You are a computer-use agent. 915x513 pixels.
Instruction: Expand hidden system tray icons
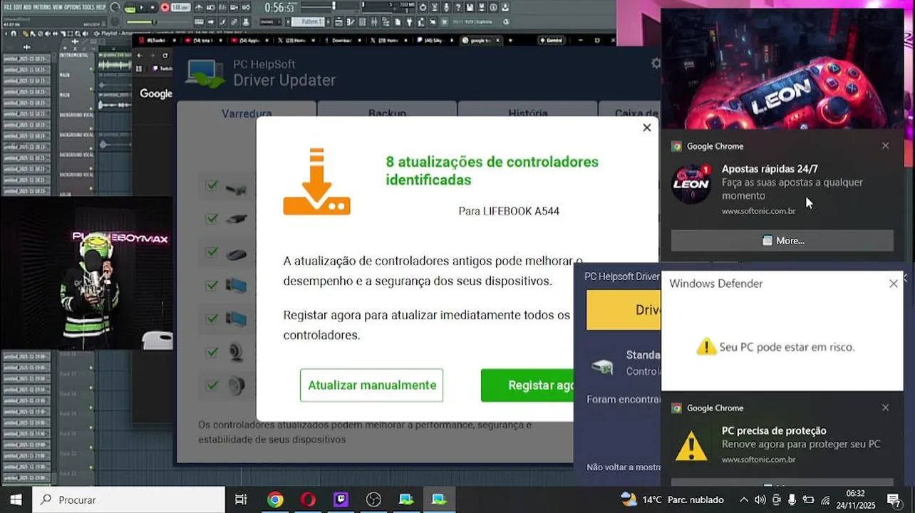(744, 499)
